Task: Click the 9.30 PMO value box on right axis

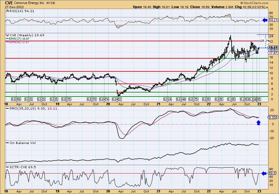Action: [272, 117]
